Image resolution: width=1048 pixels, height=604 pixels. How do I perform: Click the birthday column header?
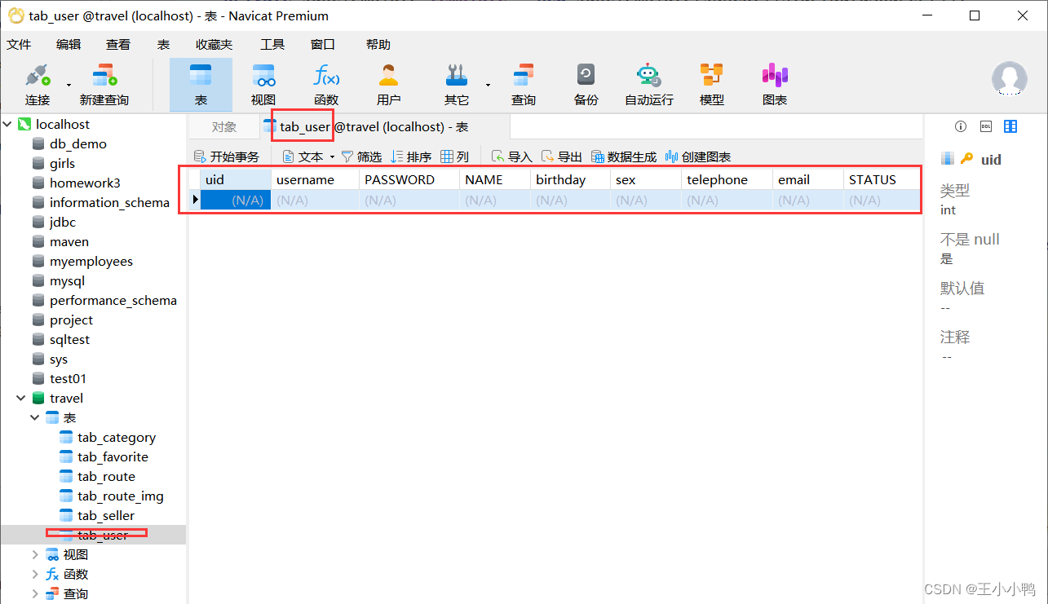570,179
